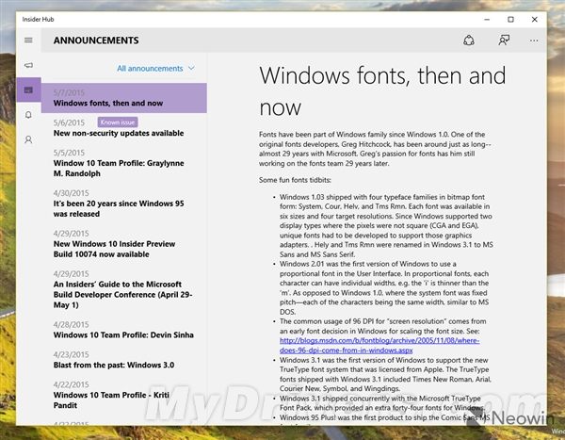Open the hamburger navigation menu
This screenshot has width=565, height=440.
[28, 41]
